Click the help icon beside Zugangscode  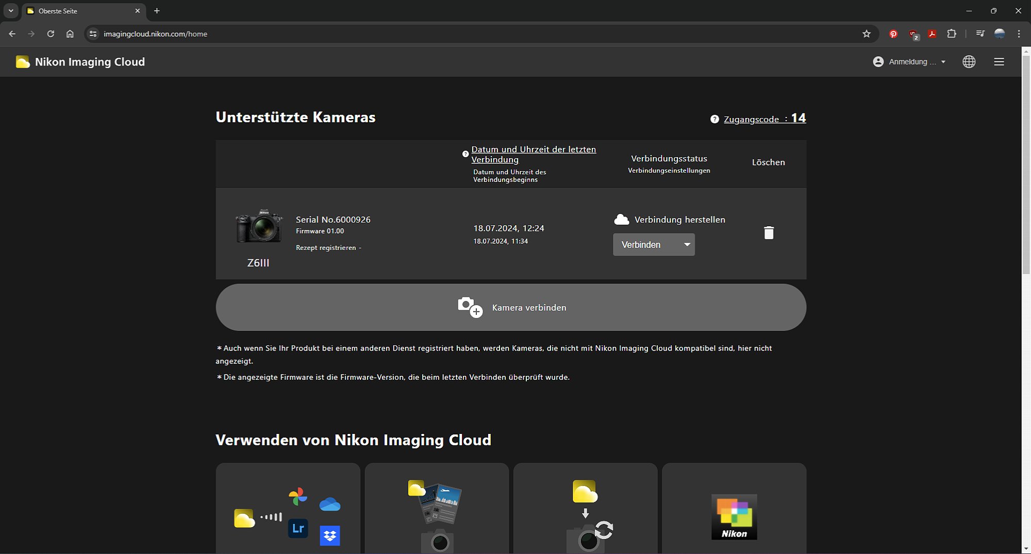[714, 120]
